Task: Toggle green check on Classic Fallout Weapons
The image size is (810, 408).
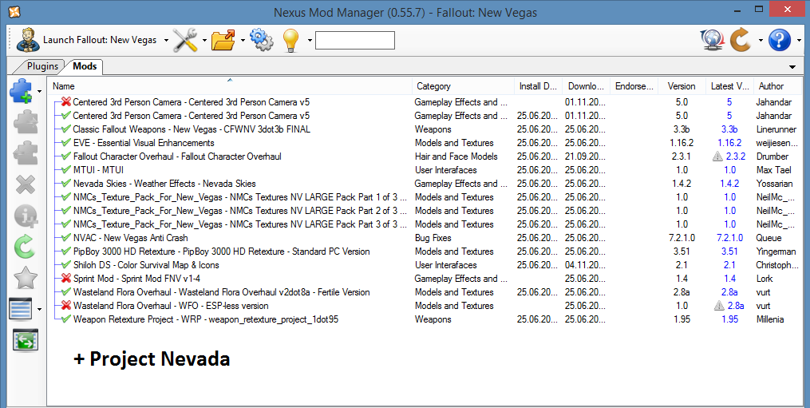Action: tap(65, 129)
